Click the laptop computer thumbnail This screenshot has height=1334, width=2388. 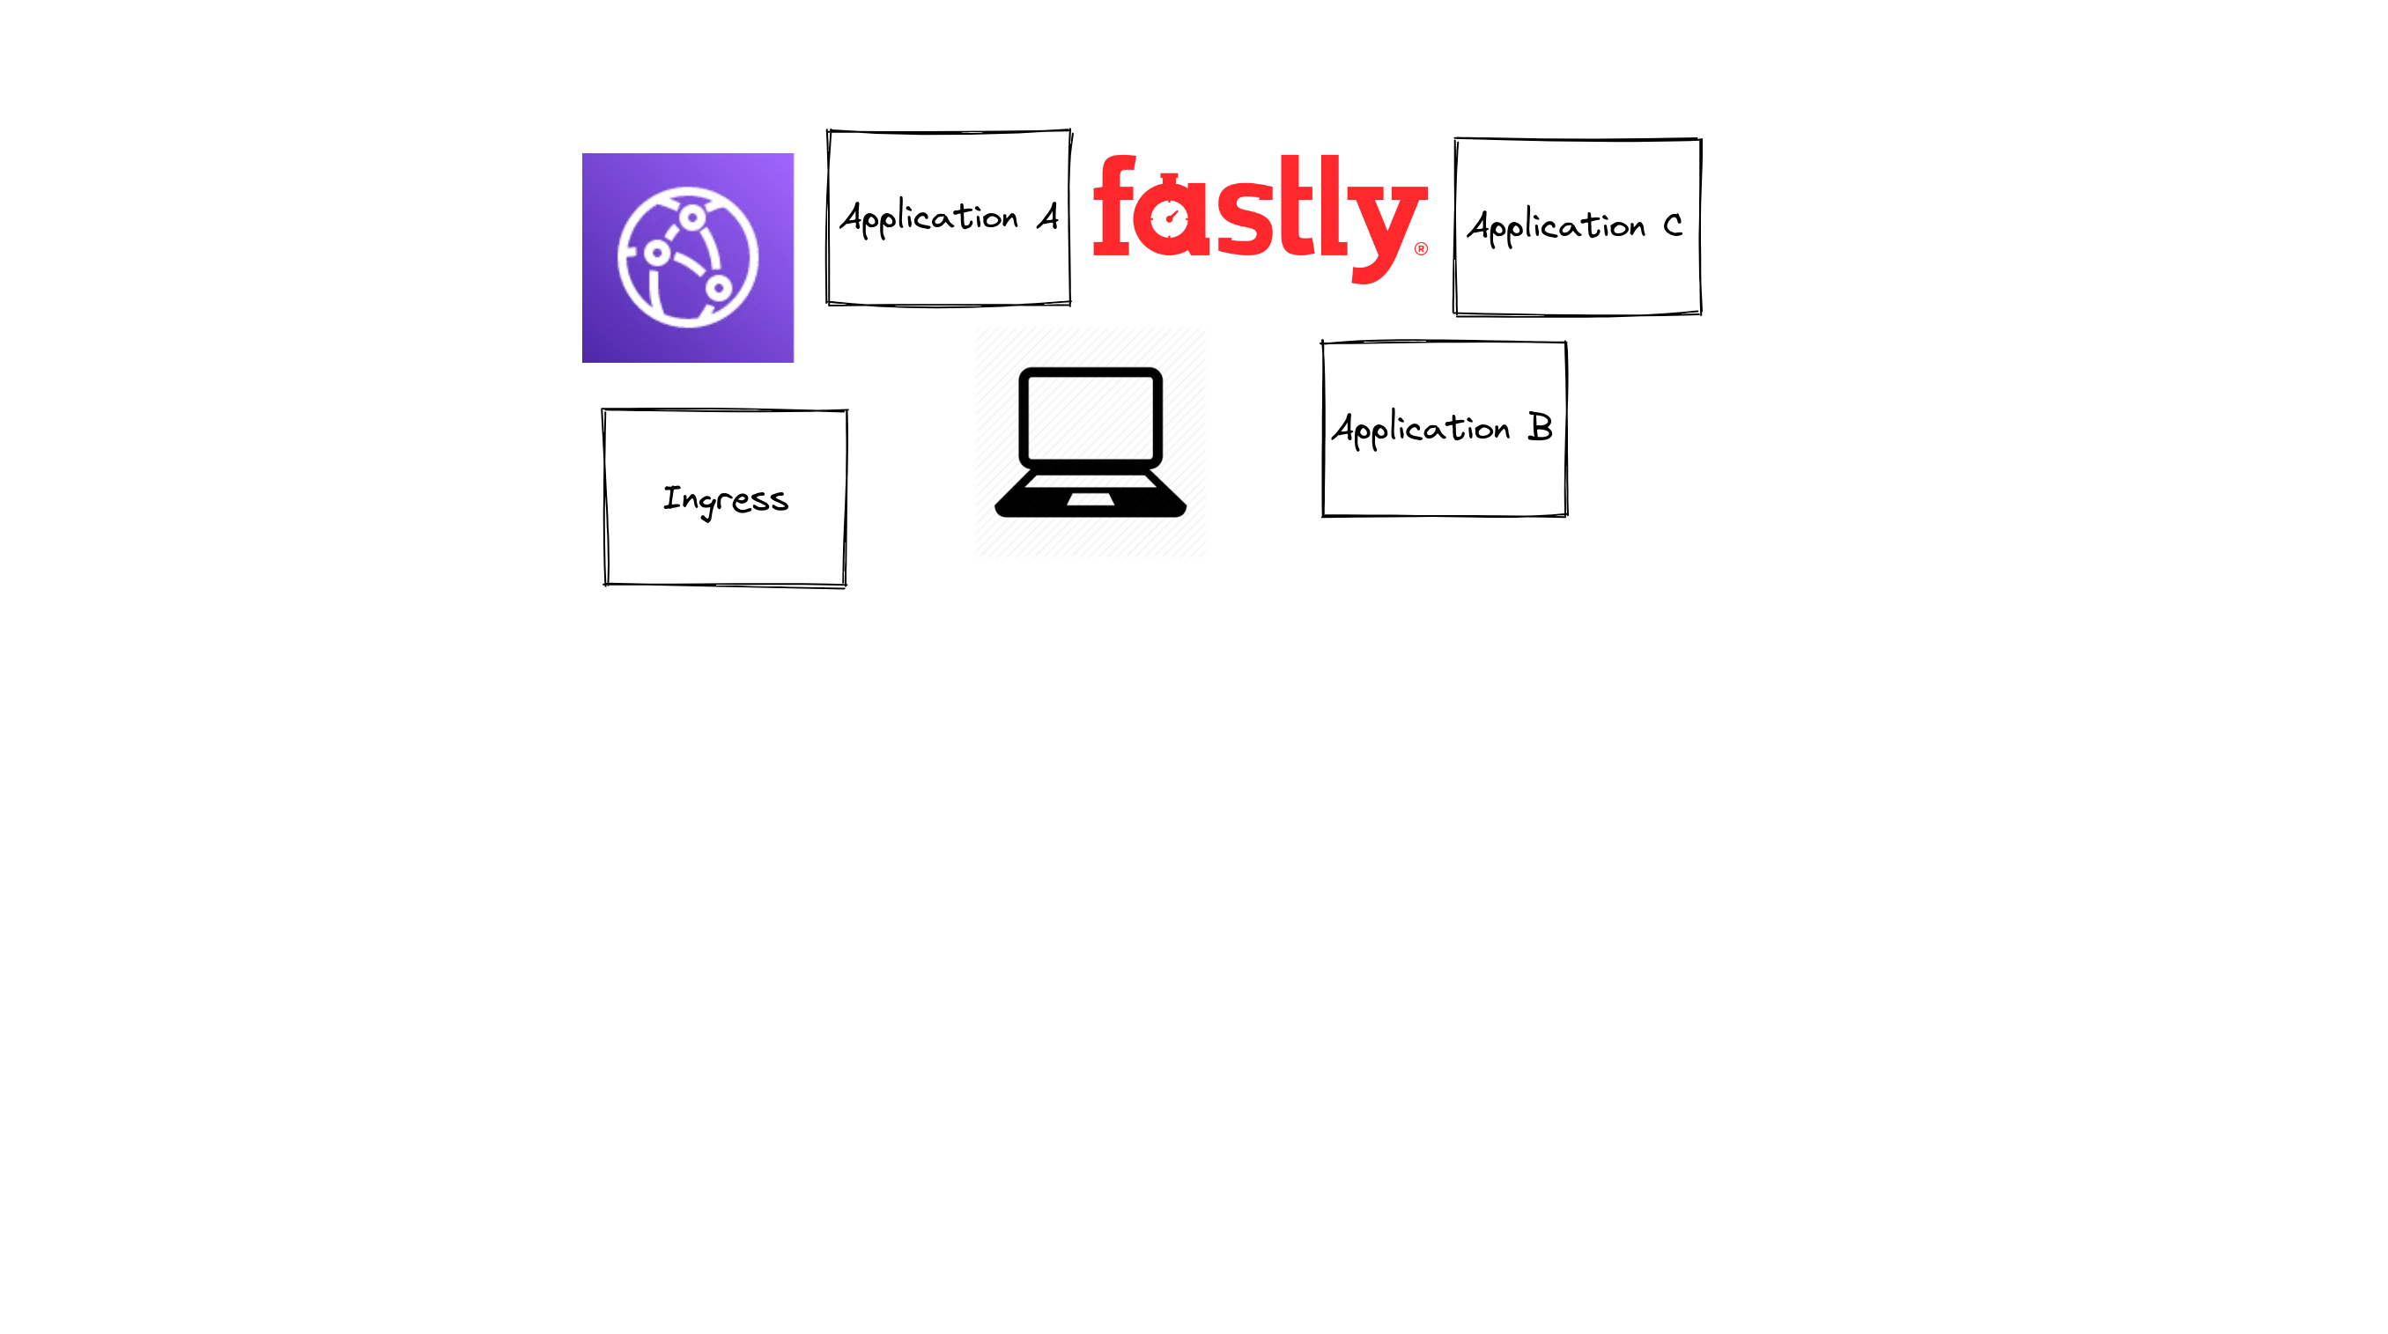pyautogui.click(x=1090, y=443)
